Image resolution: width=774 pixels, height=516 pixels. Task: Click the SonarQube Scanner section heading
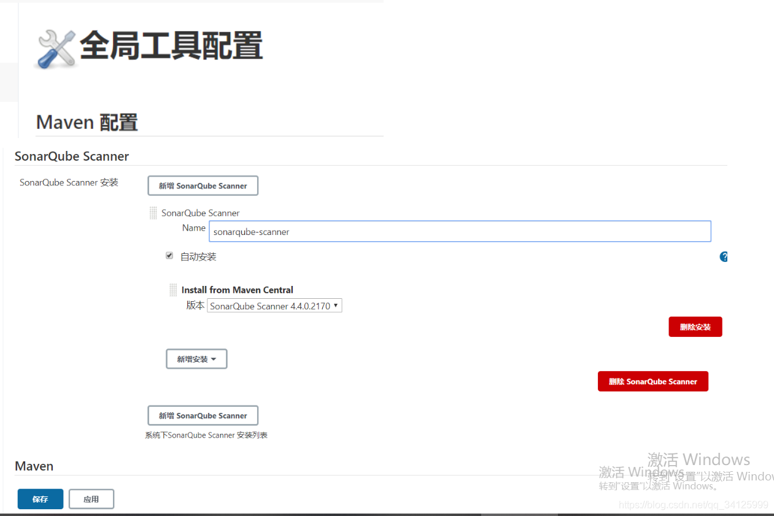click(72, 156)
